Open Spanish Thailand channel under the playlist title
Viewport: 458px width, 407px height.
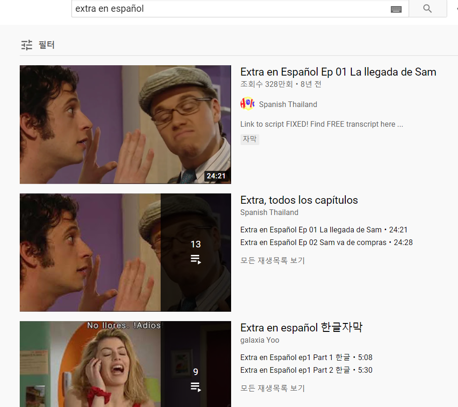pos(269,212)
